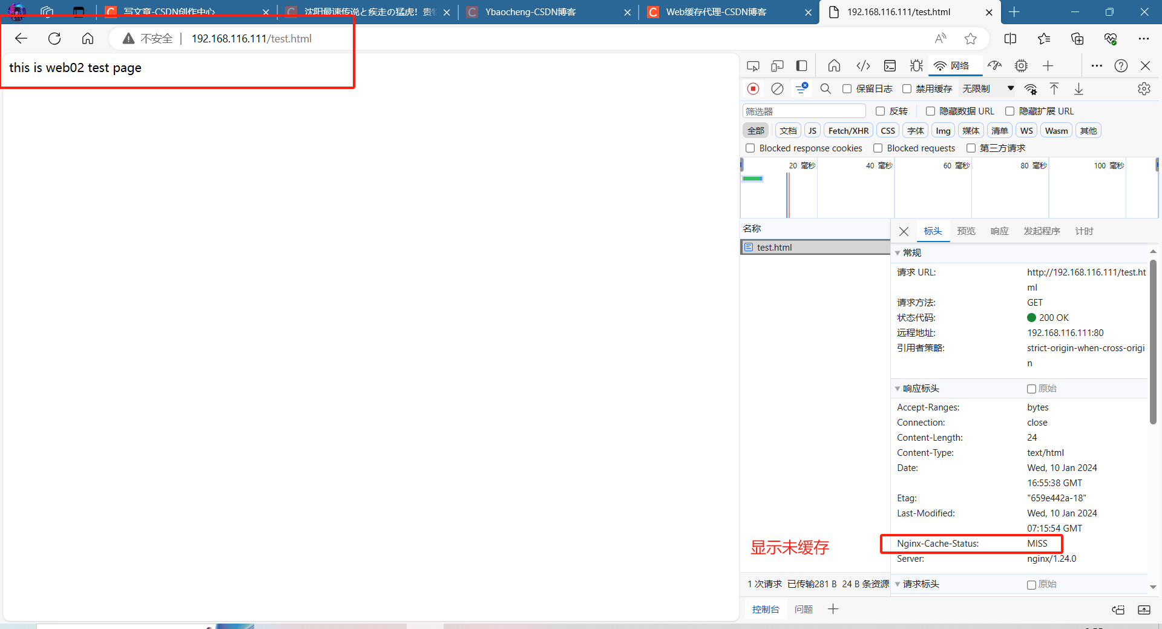
Task: Select the test.html request row
Action: coord(815,248)
